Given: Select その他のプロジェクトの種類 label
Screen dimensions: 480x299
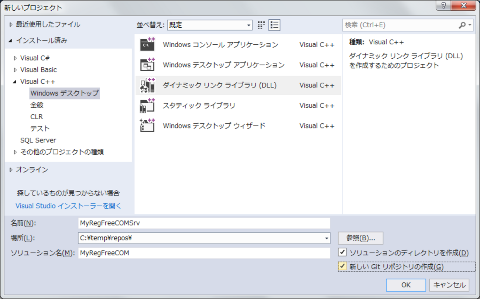Looking at the screenshot, I should [x=62, y=152].
